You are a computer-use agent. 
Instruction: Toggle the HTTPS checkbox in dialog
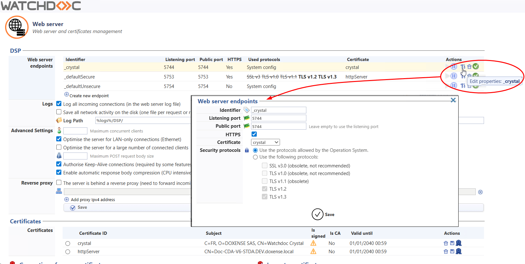tap(254, 134)
